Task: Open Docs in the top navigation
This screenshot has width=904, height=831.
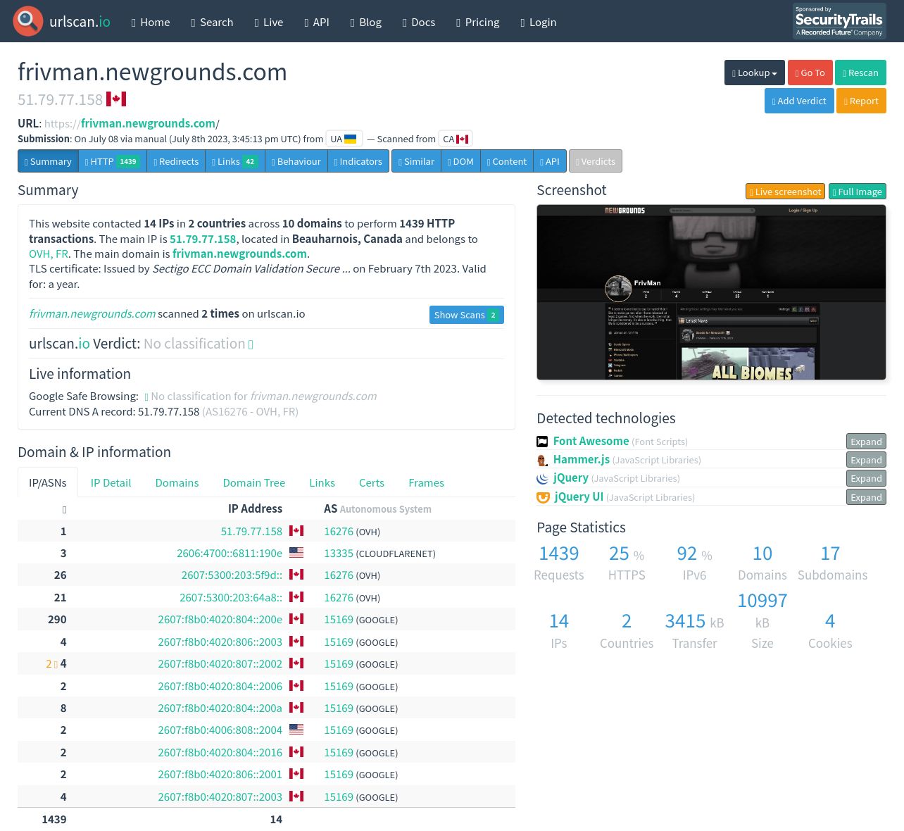Action: [x=419, y=22]
